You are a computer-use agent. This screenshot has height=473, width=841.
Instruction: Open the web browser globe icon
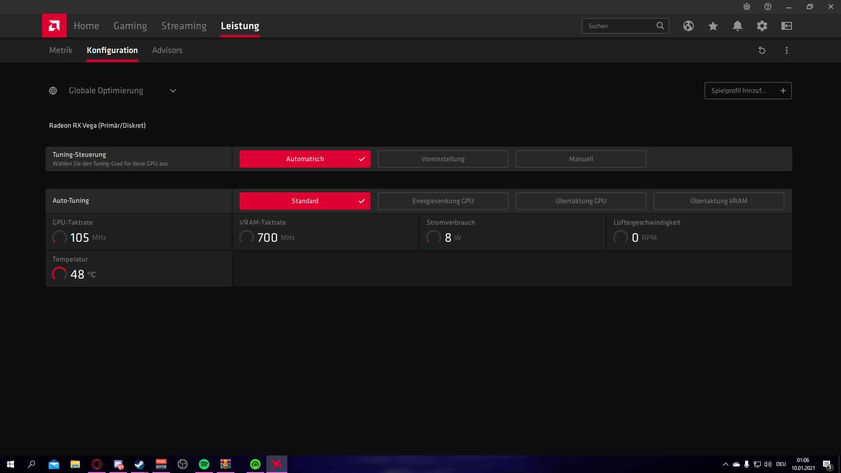[688, 26]
